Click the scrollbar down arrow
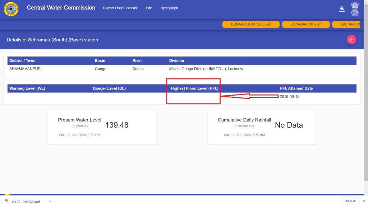 click(x=365, y=193)
